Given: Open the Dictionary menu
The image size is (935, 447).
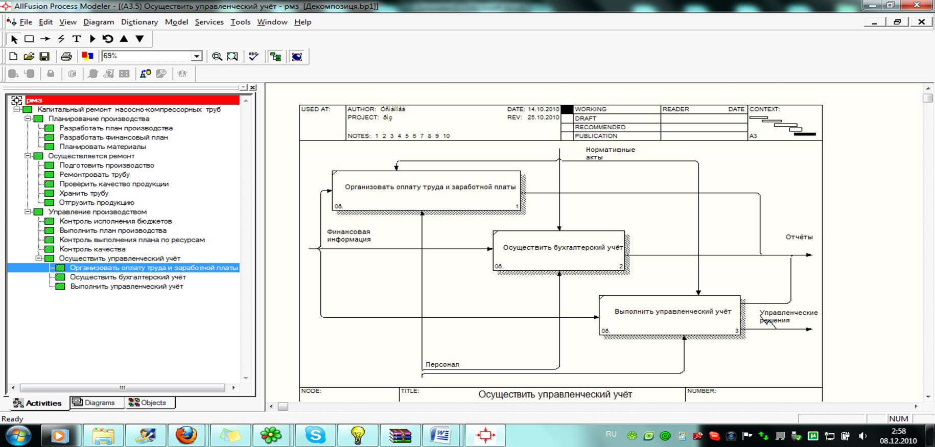Looking at the screenshot, I should click(139, 22).
